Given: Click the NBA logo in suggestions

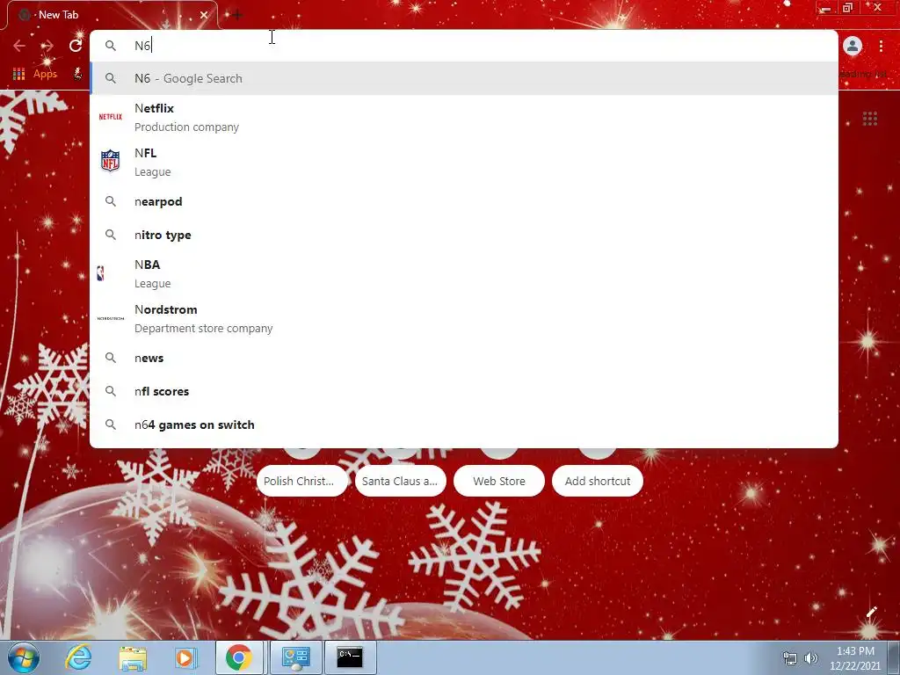Looking at the screenshot, I should 100,273.
